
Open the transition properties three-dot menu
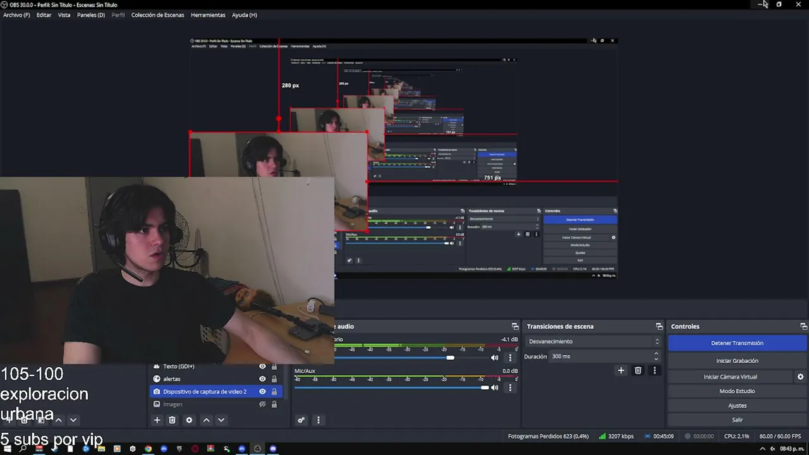(655, 371)
